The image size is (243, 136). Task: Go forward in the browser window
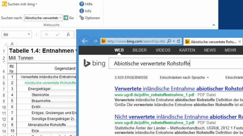pos(95,41)
